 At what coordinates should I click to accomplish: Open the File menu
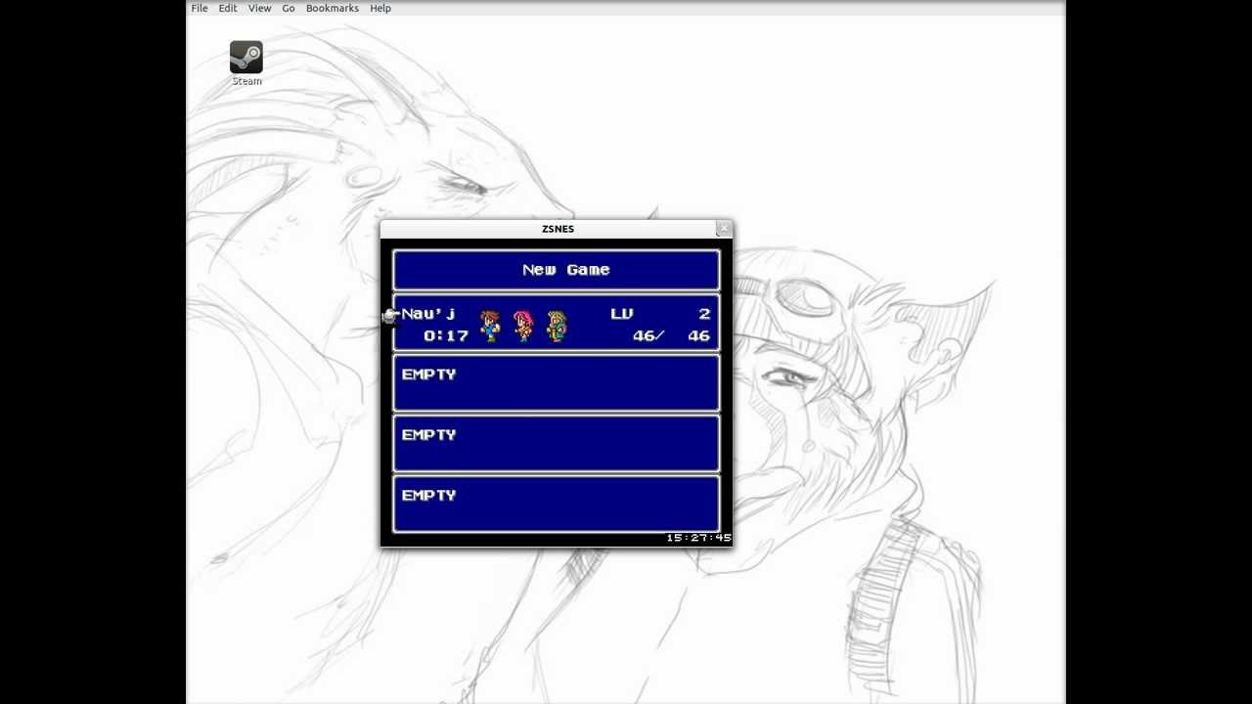coord(200,8)
